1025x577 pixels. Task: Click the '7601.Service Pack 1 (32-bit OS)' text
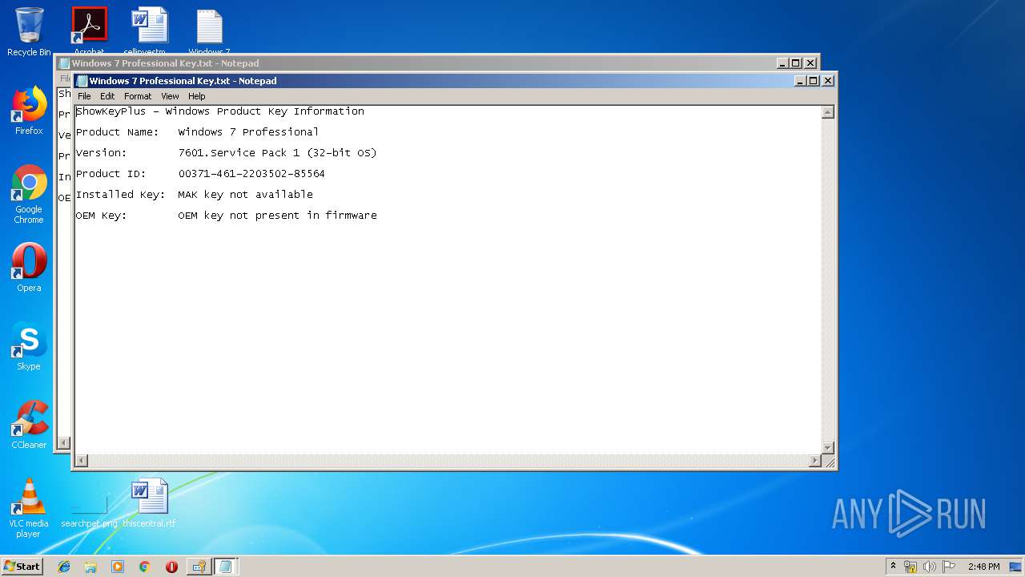277,153
